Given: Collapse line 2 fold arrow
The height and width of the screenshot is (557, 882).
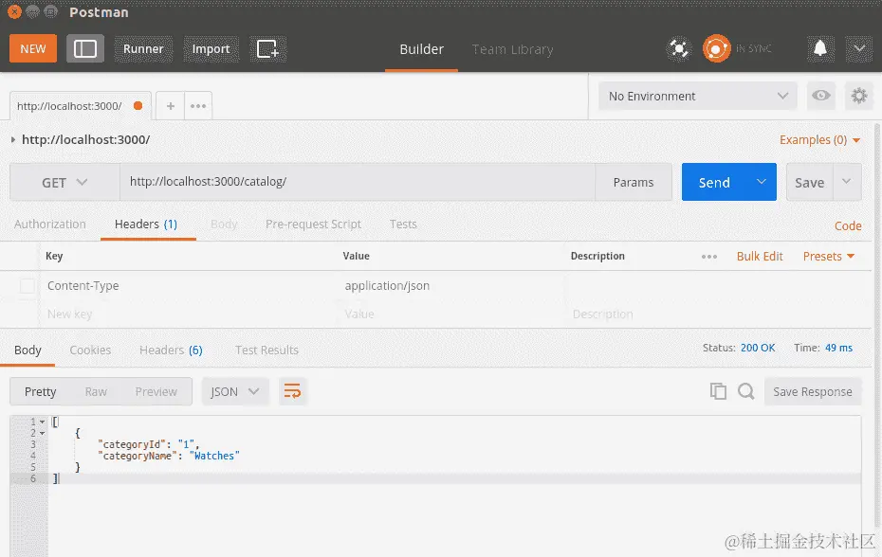Looking at the screenshot, I should (x=42, y=433).
